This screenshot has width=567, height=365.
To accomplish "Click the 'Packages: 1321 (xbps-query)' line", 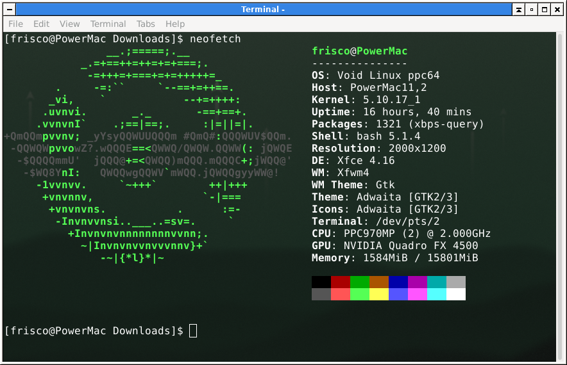I will coord(398,124).
